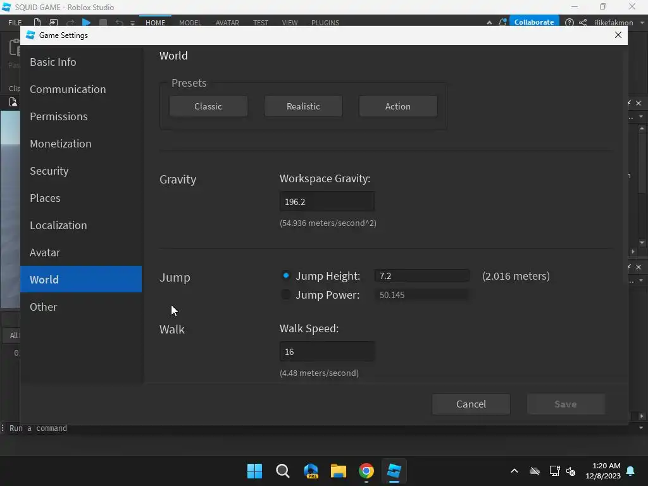Apply the Action world preset
This screenshot has height=486, width=648.
point(398,106)
